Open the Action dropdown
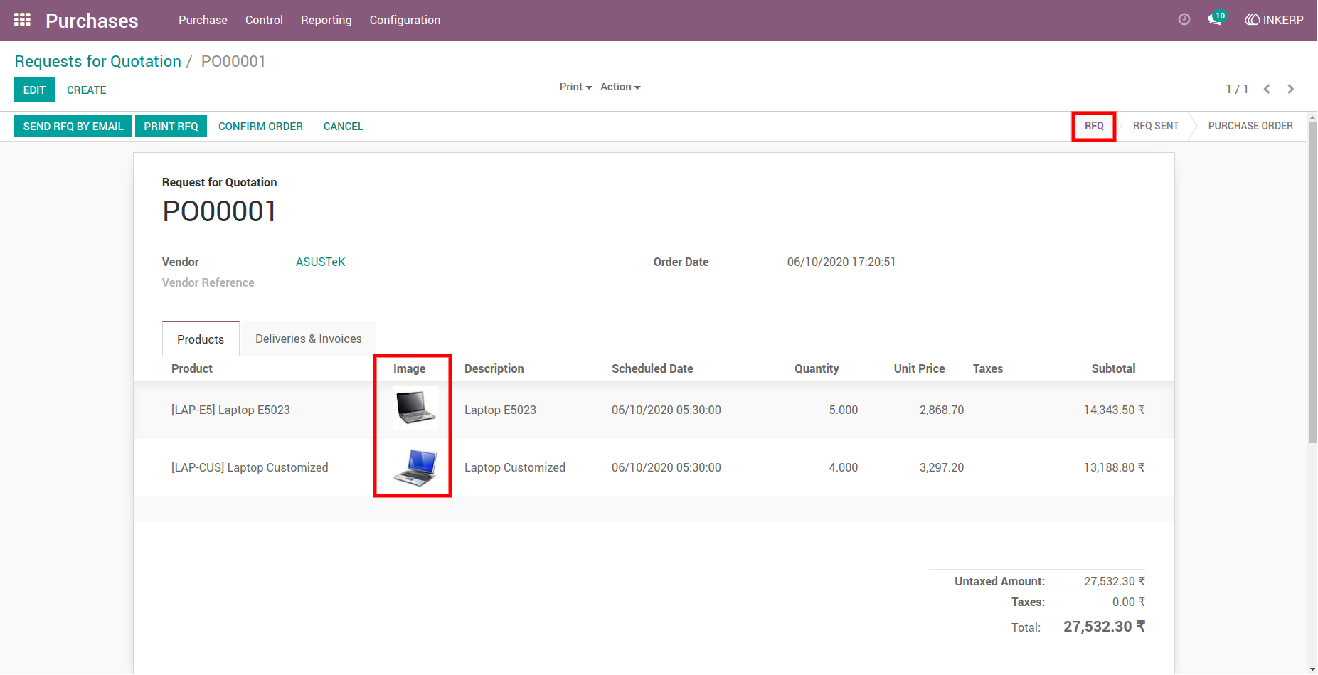Image resolution: width=1318 pixels, height=675 pixels. 620,87
